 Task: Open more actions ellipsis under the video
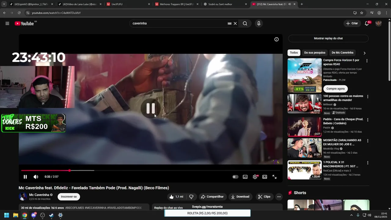tap(279, 197)
